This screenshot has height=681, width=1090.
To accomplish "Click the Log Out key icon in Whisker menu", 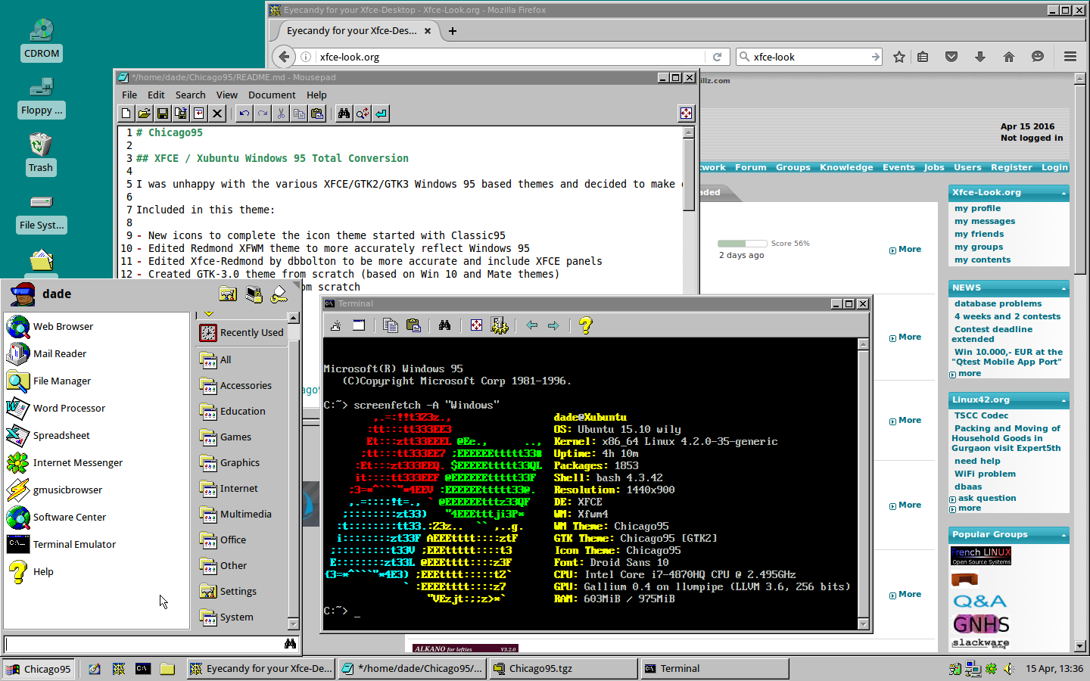I will 279,294.
